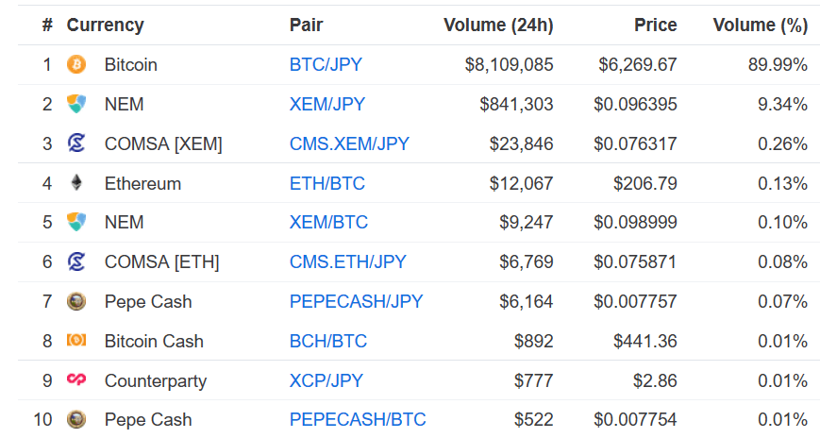Open the CMS.XEM/JPY pair link
The image size is (820, 438).
click(x=349, y=143)
